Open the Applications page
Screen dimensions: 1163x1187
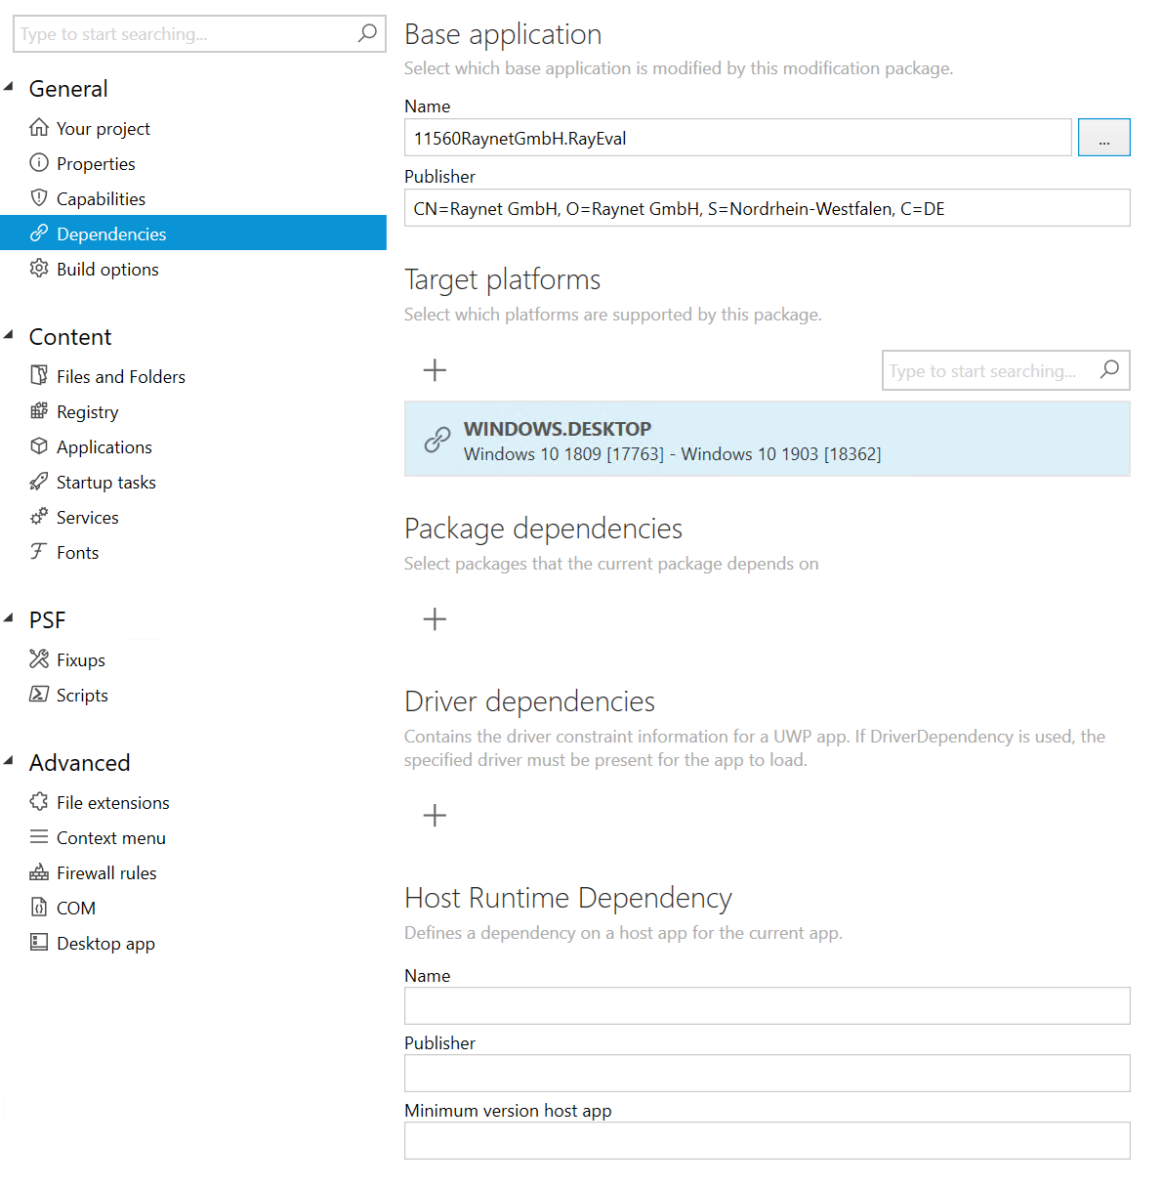[104, 446]
